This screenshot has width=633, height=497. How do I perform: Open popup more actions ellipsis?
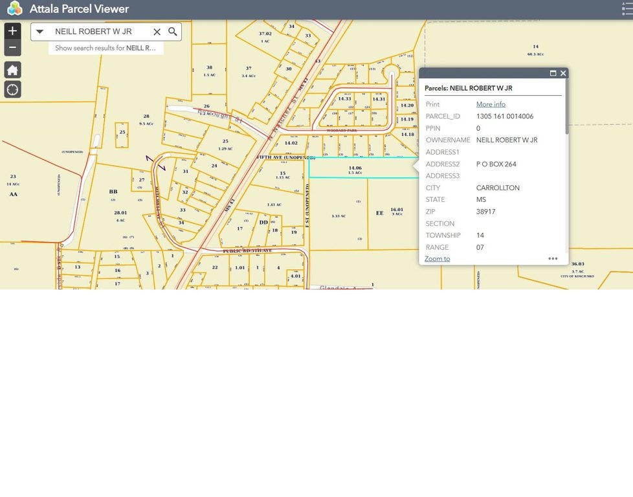pos(553,258)
